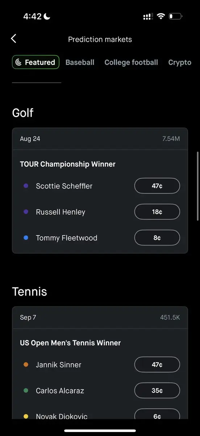Open TOUR Championship Winner market

pyautogui.click(x=68, y=164)
